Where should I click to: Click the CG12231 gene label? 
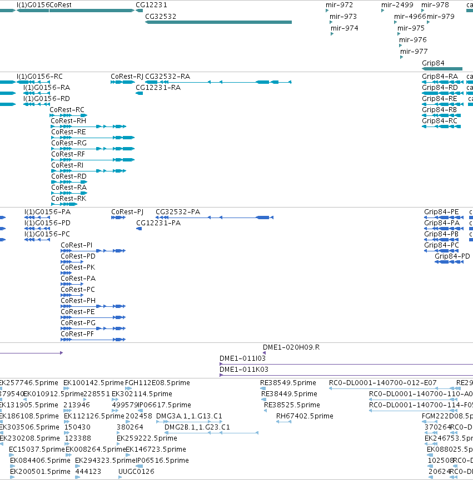coord(151,5)
